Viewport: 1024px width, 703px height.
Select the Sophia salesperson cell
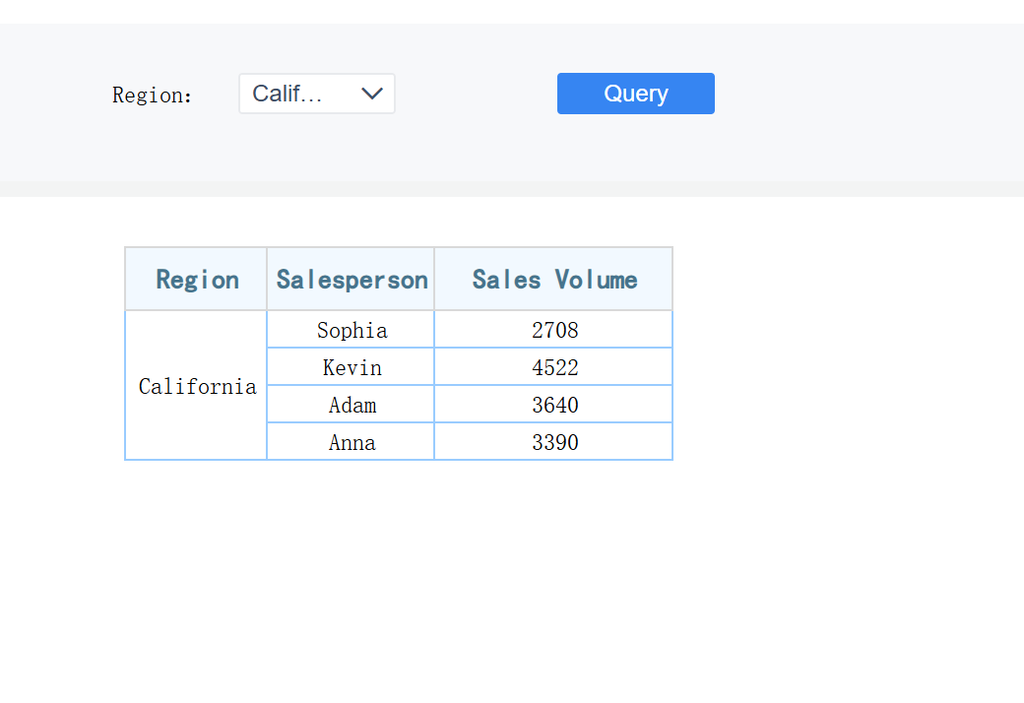click(x=351, y=330)
